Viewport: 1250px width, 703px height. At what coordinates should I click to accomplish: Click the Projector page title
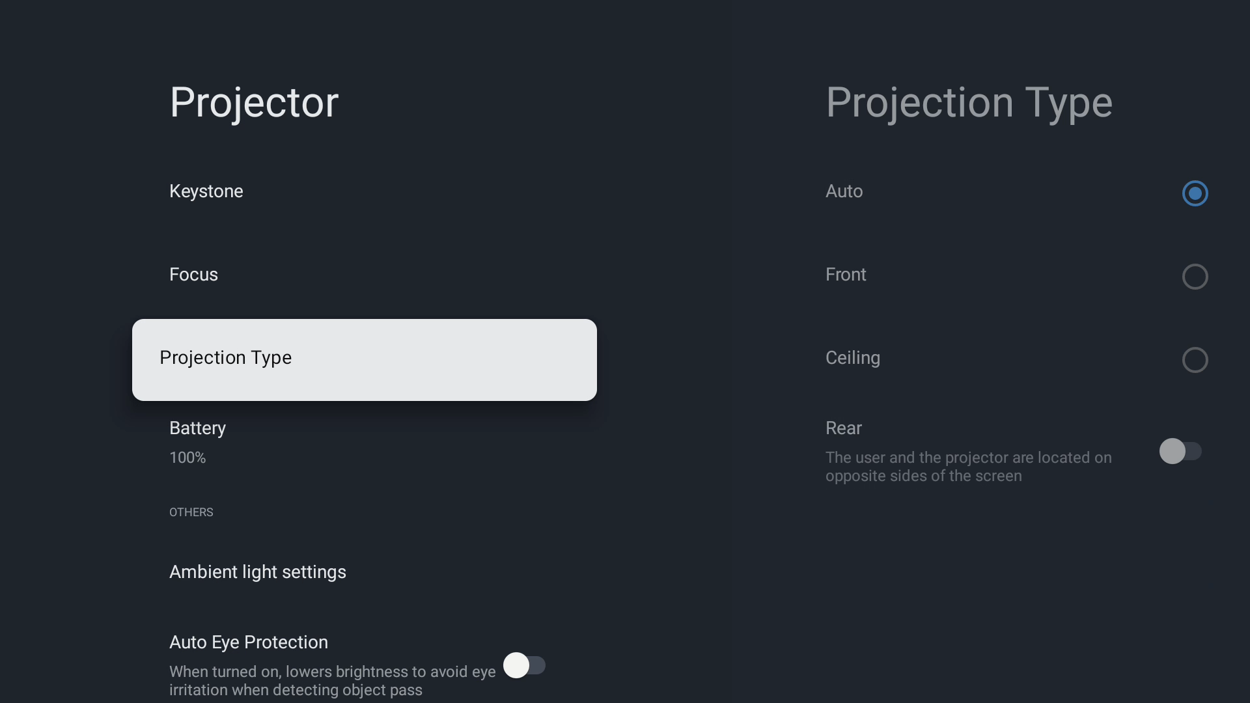254,103
